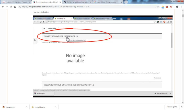Click 'All Blog News' breadcrumb in the video
Screen dimensions: 184x110
[x=52, y=28]
